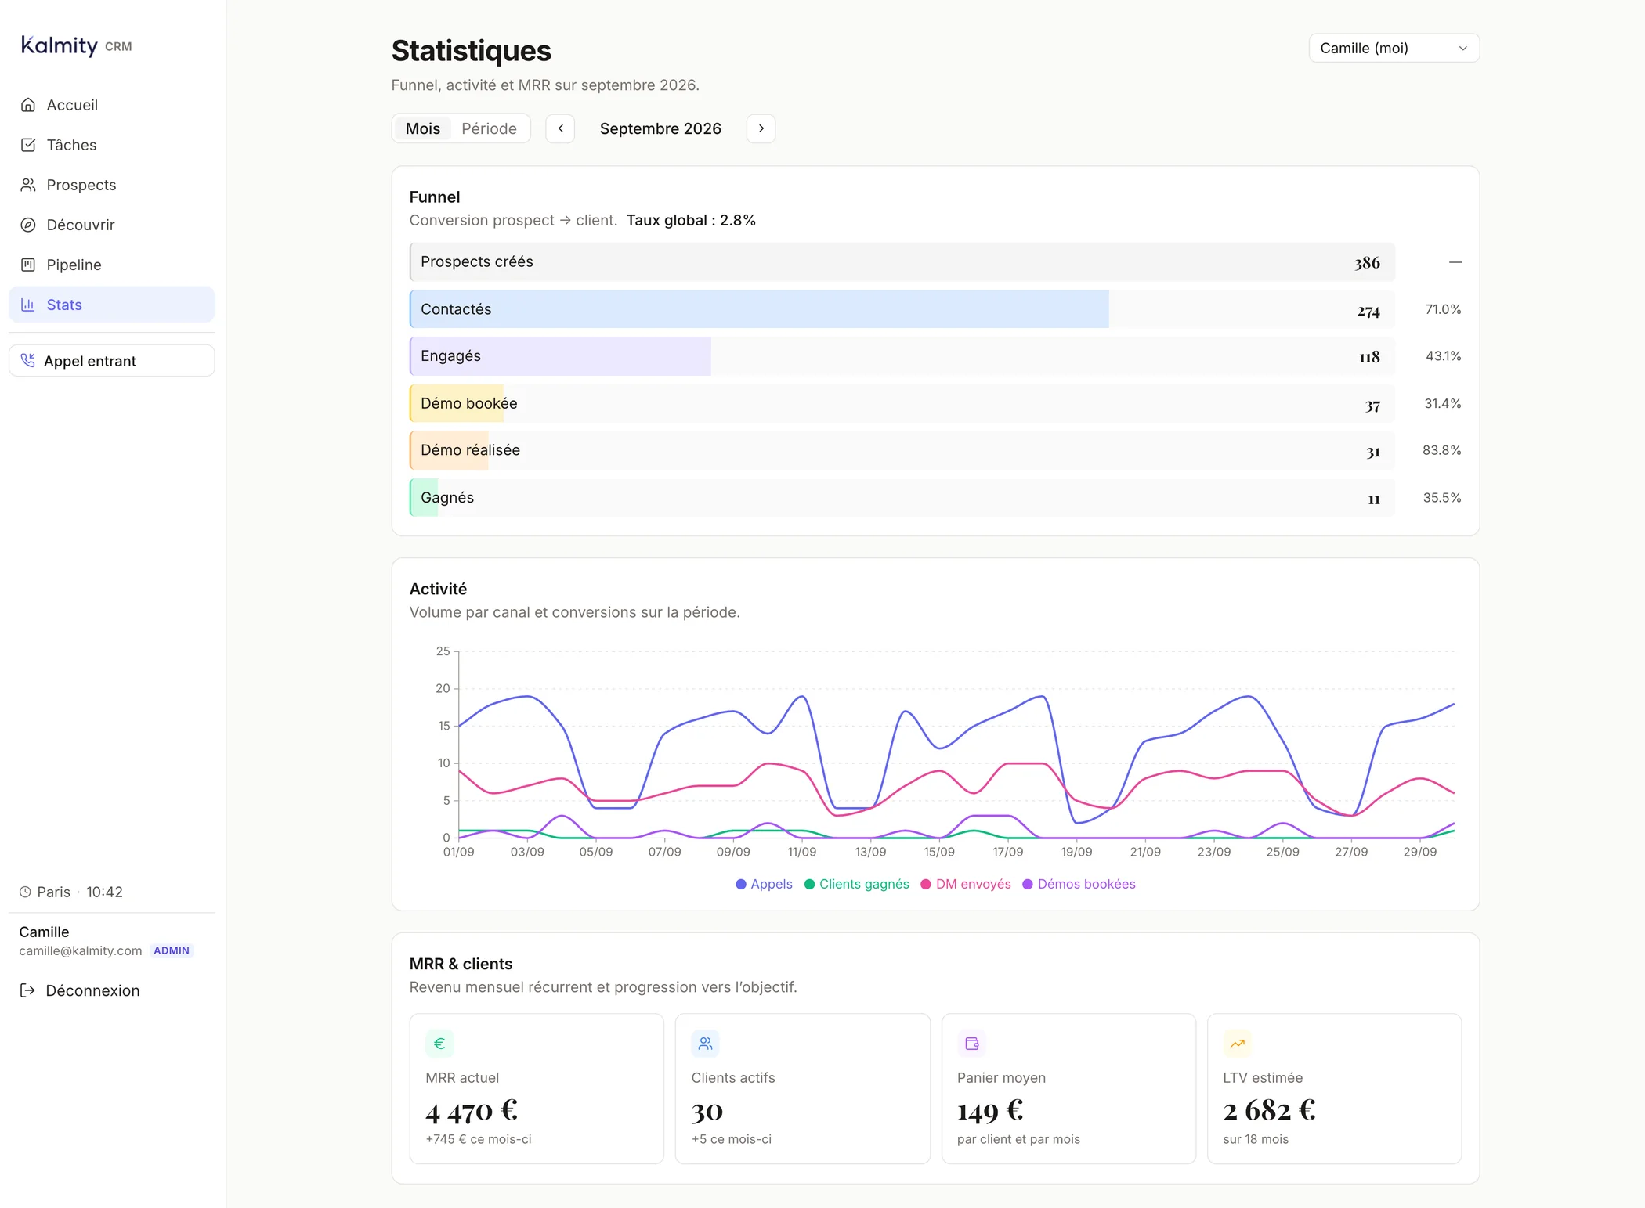Viewport: 1645px width, 1208px height.
Task: Select the Mois view tab
Action: (x=423, y=128)
